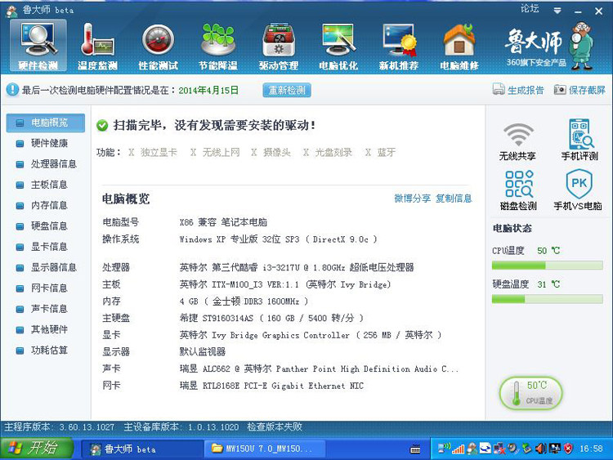Open 新机推荐 new PC recommendations
The image size is (613, 460).
click(x=399, y=46)
